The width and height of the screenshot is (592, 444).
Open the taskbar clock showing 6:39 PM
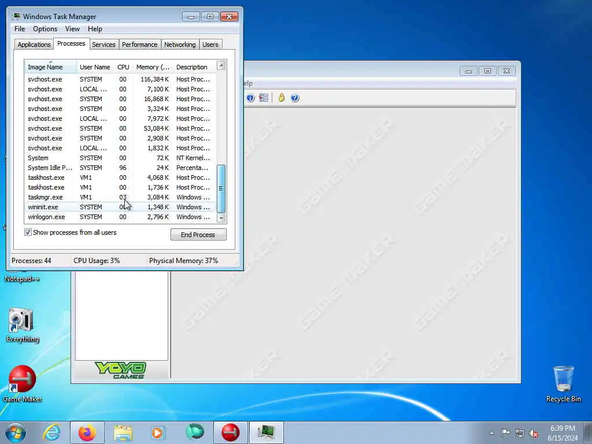(x=563, y=433)
